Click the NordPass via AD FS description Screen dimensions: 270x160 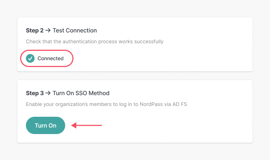(107, 104)
